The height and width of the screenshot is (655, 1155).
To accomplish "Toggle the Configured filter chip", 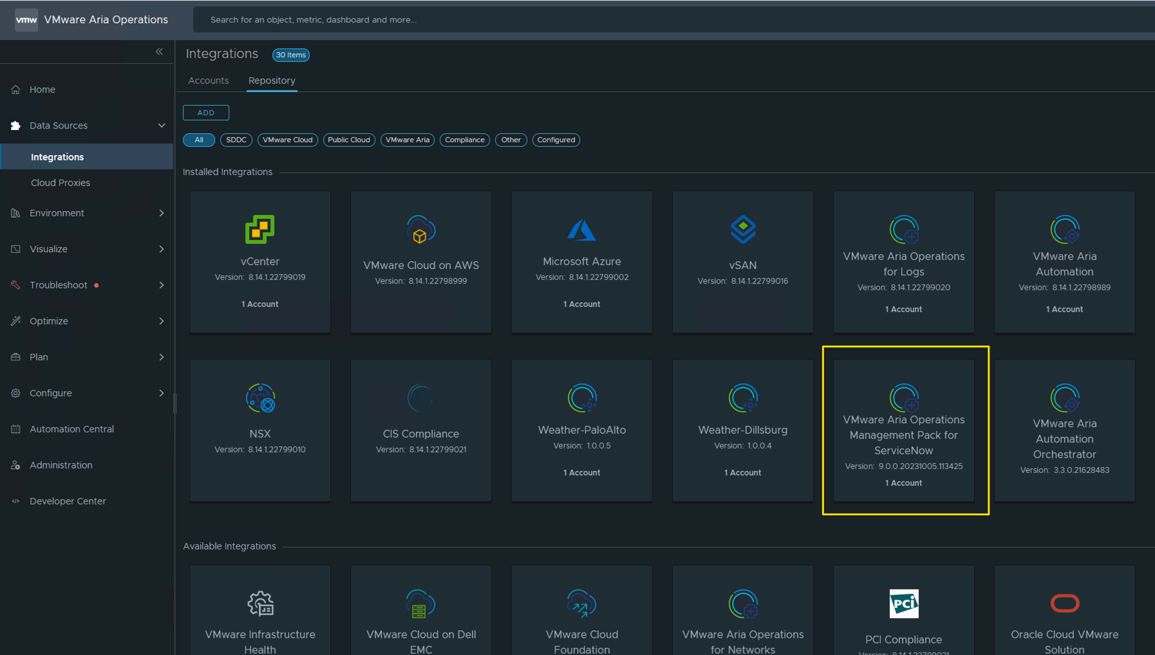I will point(556,140).
